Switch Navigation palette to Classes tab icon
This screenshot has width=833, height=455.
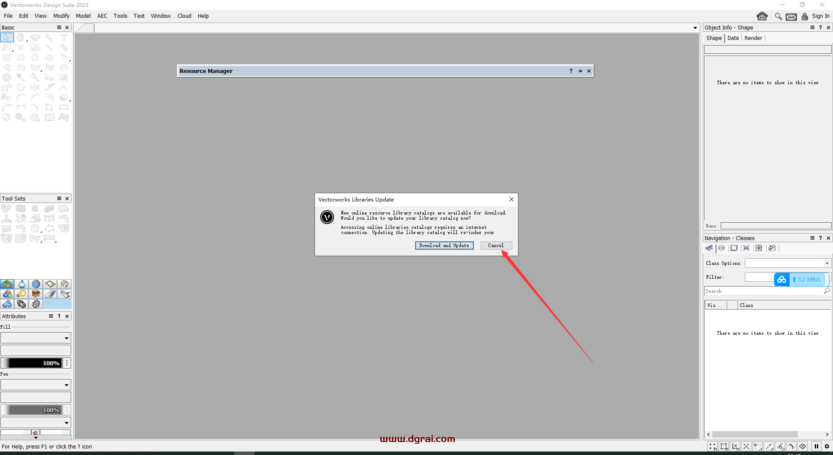[x=709, y=248]
